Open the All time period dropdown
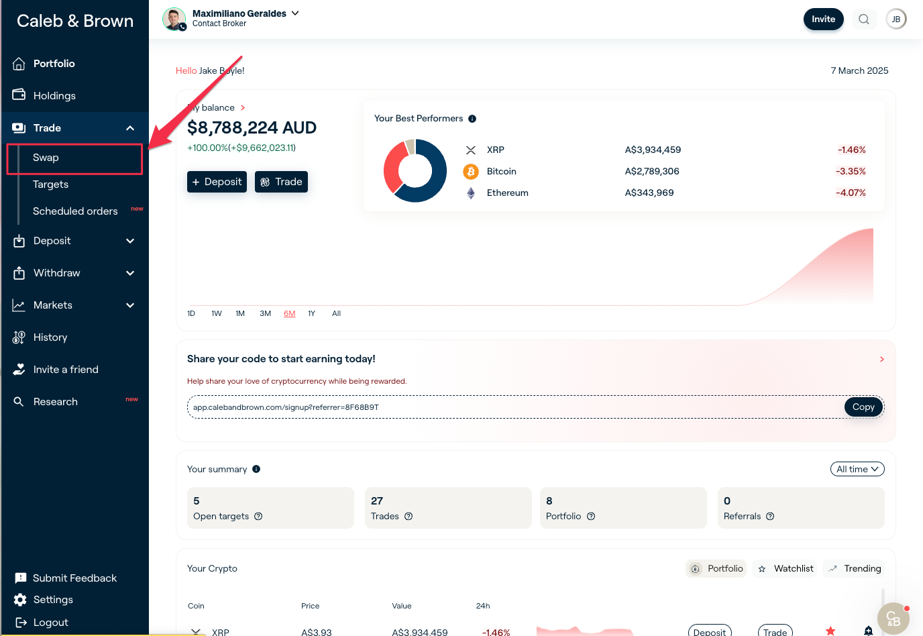 pos(857,470)
